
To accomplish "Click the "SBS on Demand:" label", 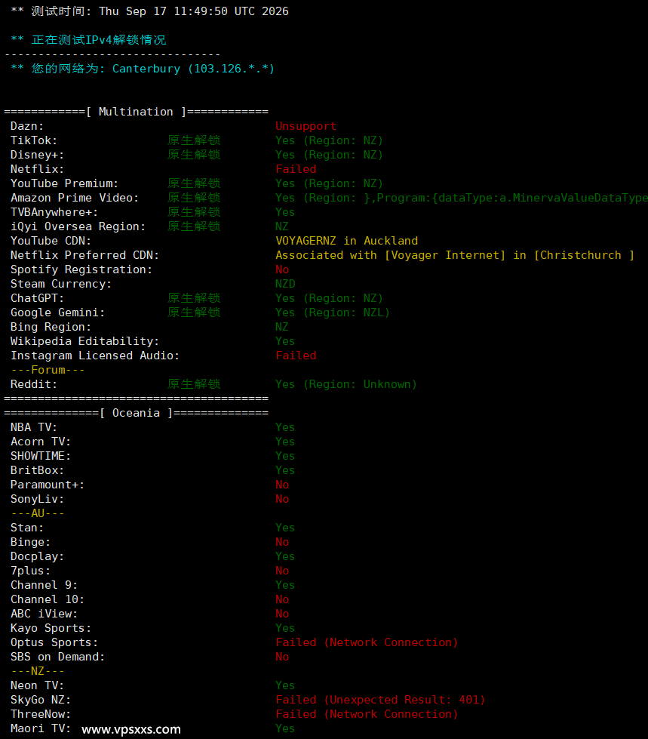I will (58, 657).
